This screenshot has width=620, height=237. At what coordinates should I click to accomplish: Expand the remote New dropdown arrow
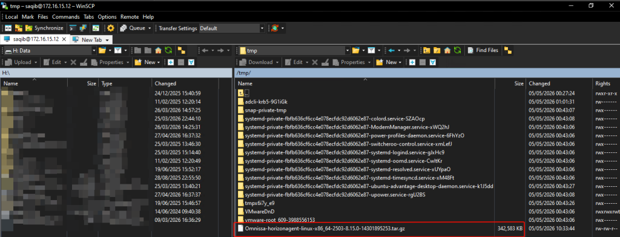point(400,62)
